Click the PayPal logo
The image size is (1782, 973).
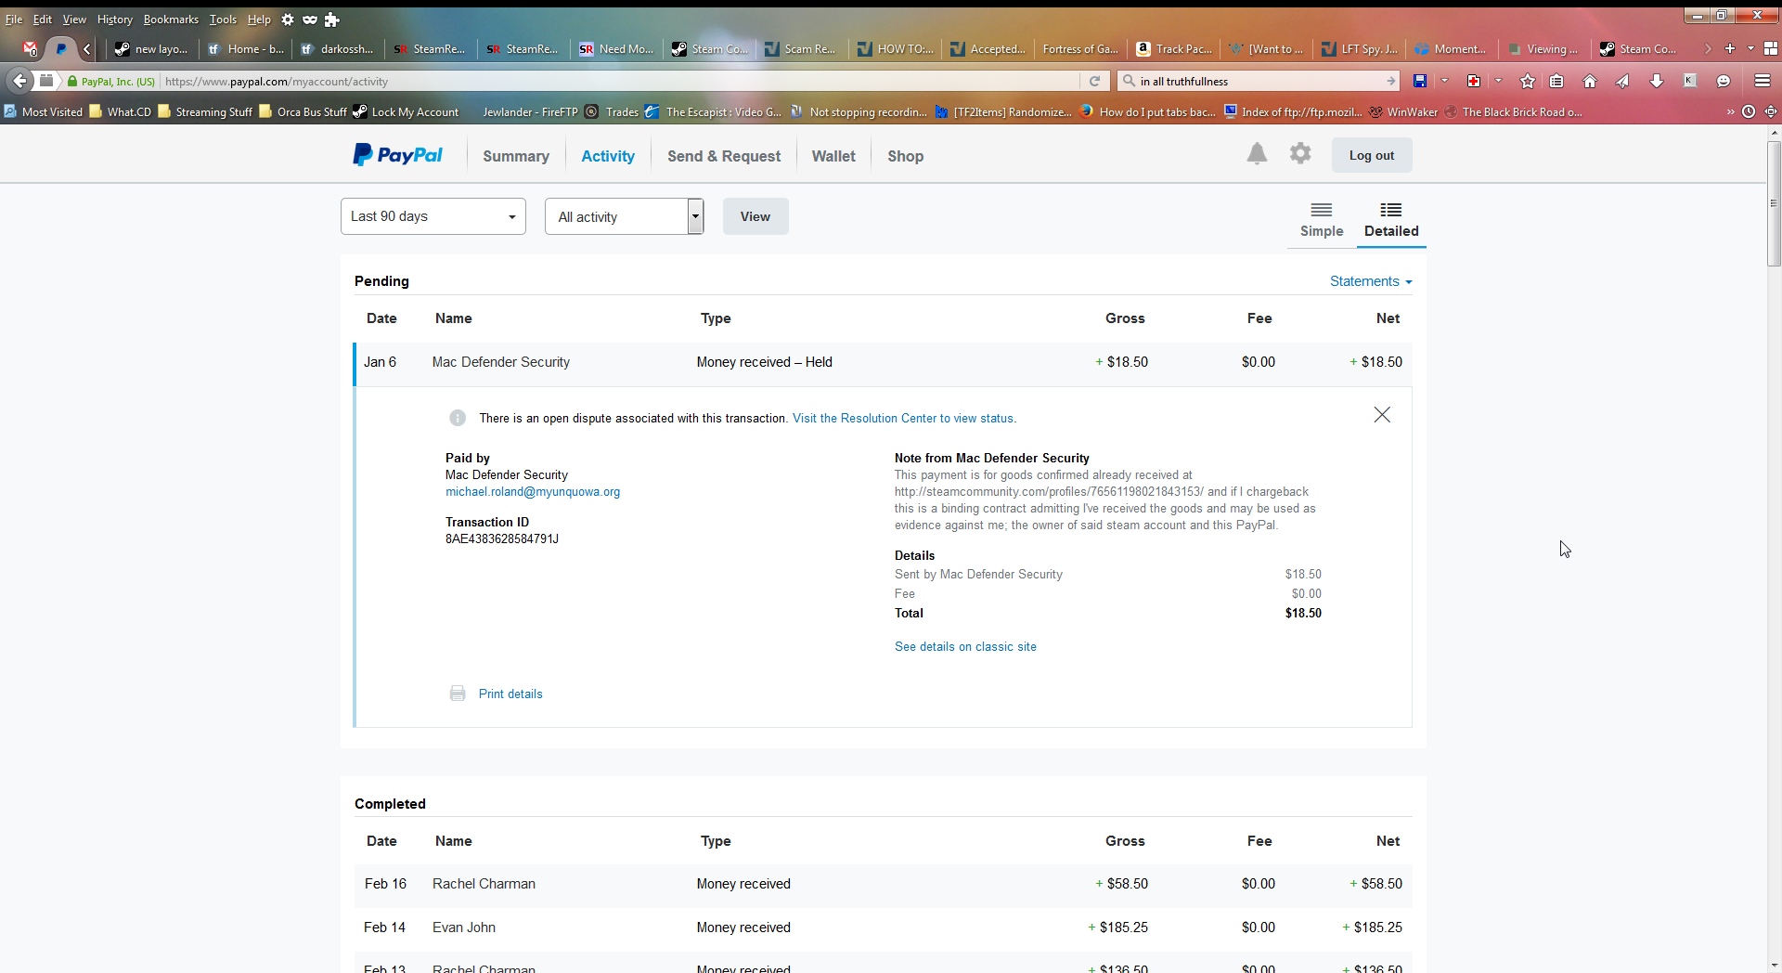tap(397, 155)
